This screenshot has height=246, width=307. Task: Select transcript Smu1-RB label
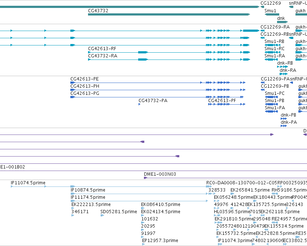[274, 41]
